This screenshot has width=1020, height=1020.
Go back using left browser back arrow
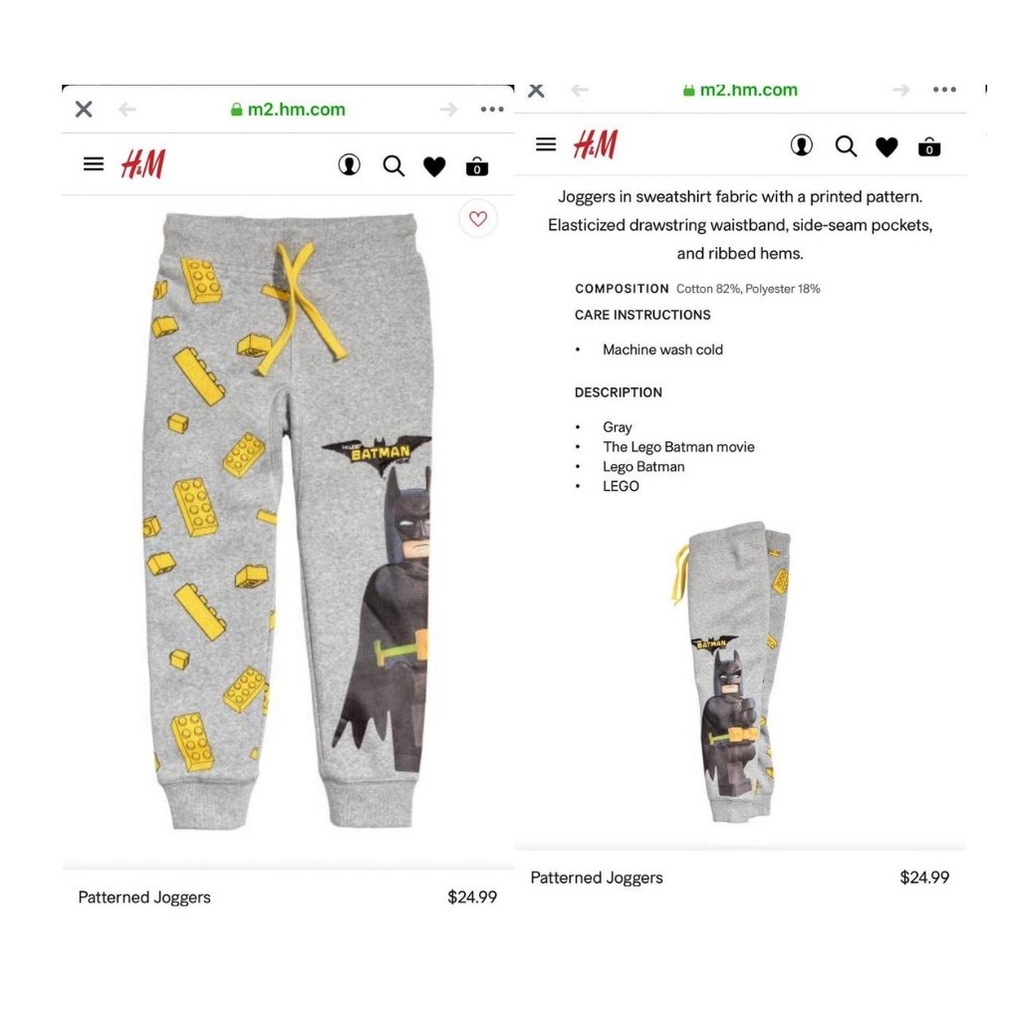(127, 110)
